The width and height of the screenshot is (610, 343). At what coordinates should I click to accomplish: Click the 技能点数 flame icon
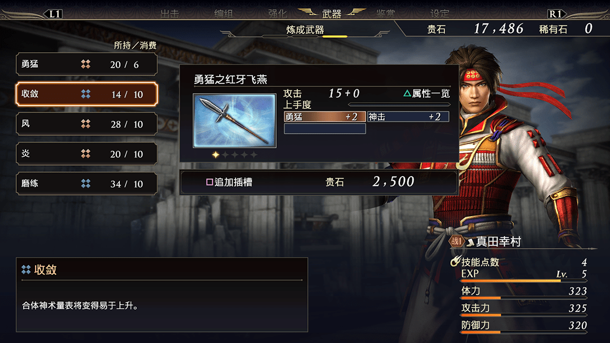(x=455, y=261)
